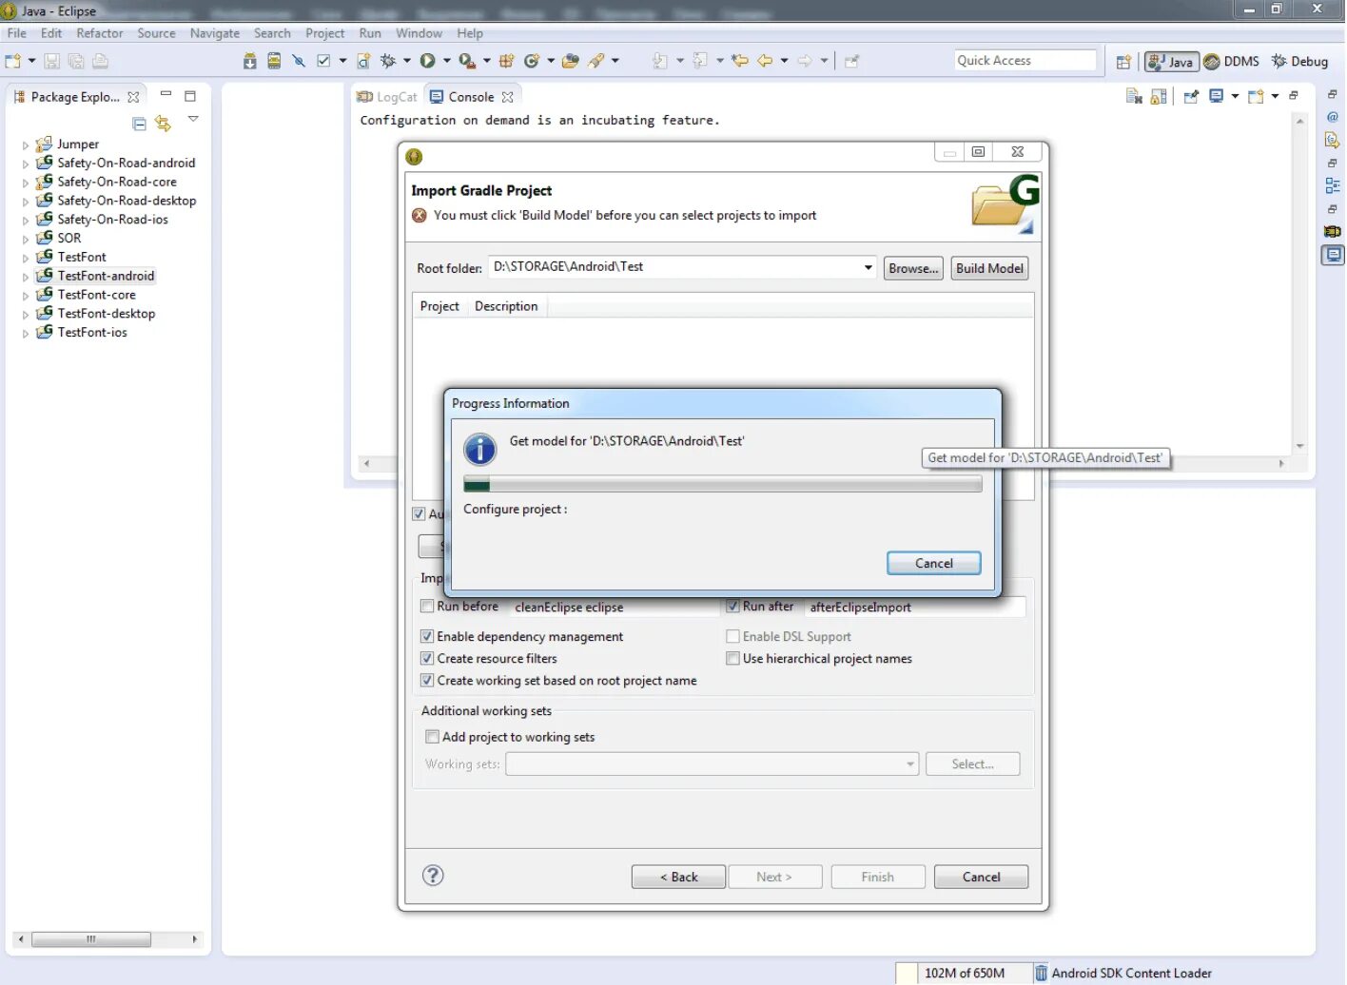The width and height of the screenshot is (1347, 985).
Task: Open the Working sets combo box
Action: (x=712, y=763)
